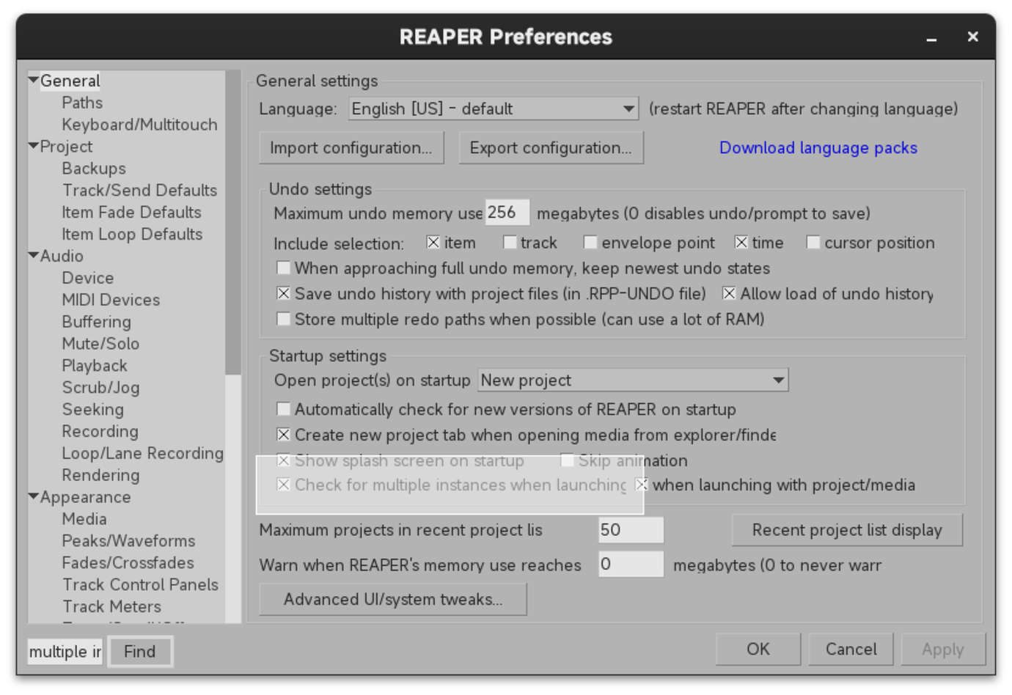Toggle 'when launching with project/media' checkbox
The image size is (1012, 695).
[642, 485]
